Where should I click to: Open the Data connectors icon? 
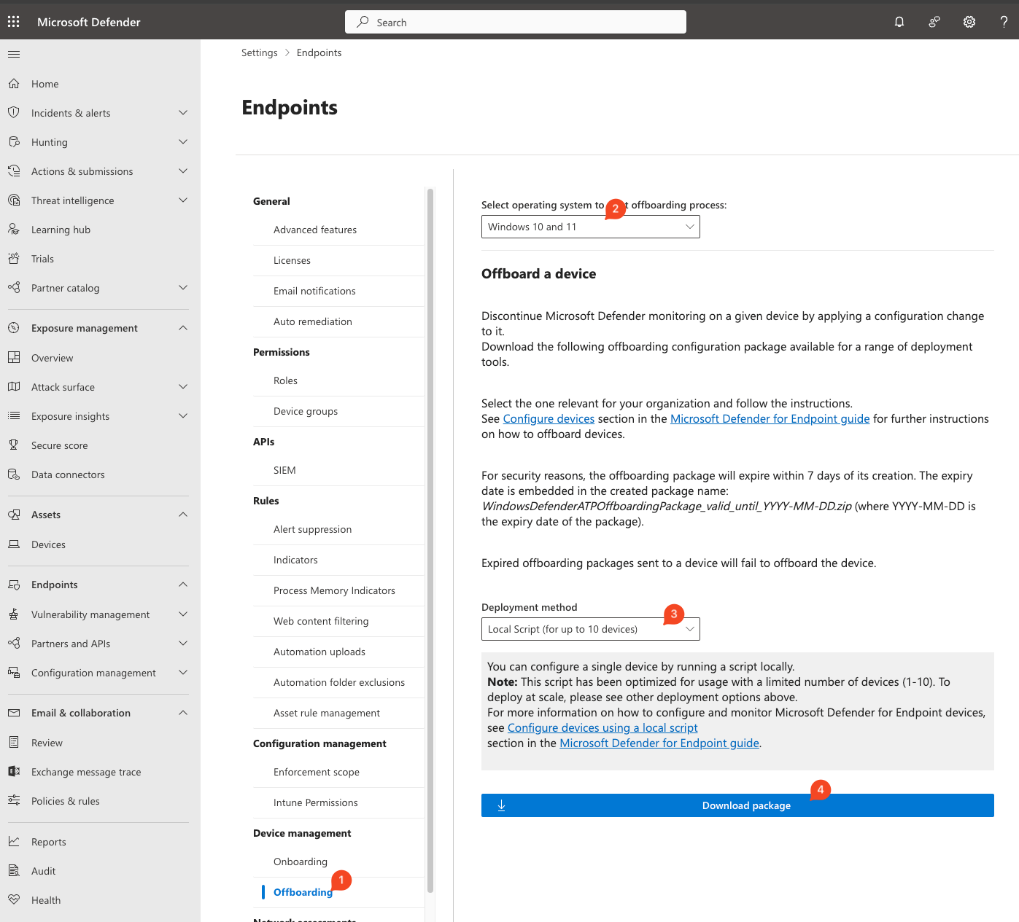point(15,474)
